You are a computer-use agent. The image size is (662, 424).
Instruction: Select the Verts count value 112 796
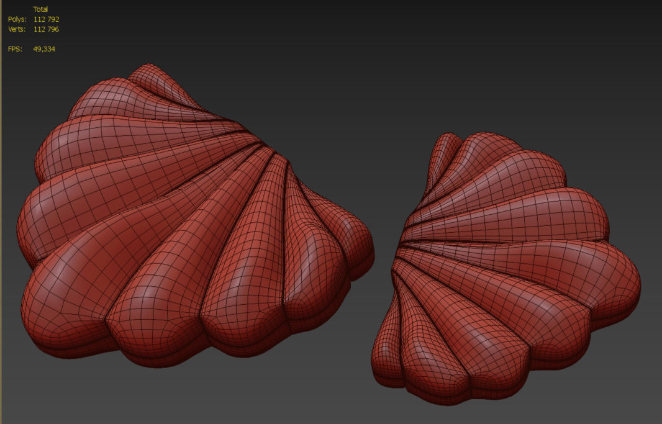click(x=46, y=29)
